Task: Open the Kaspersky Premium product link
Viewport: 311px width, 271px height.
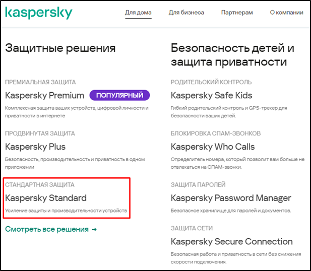Action: point(44,95)
